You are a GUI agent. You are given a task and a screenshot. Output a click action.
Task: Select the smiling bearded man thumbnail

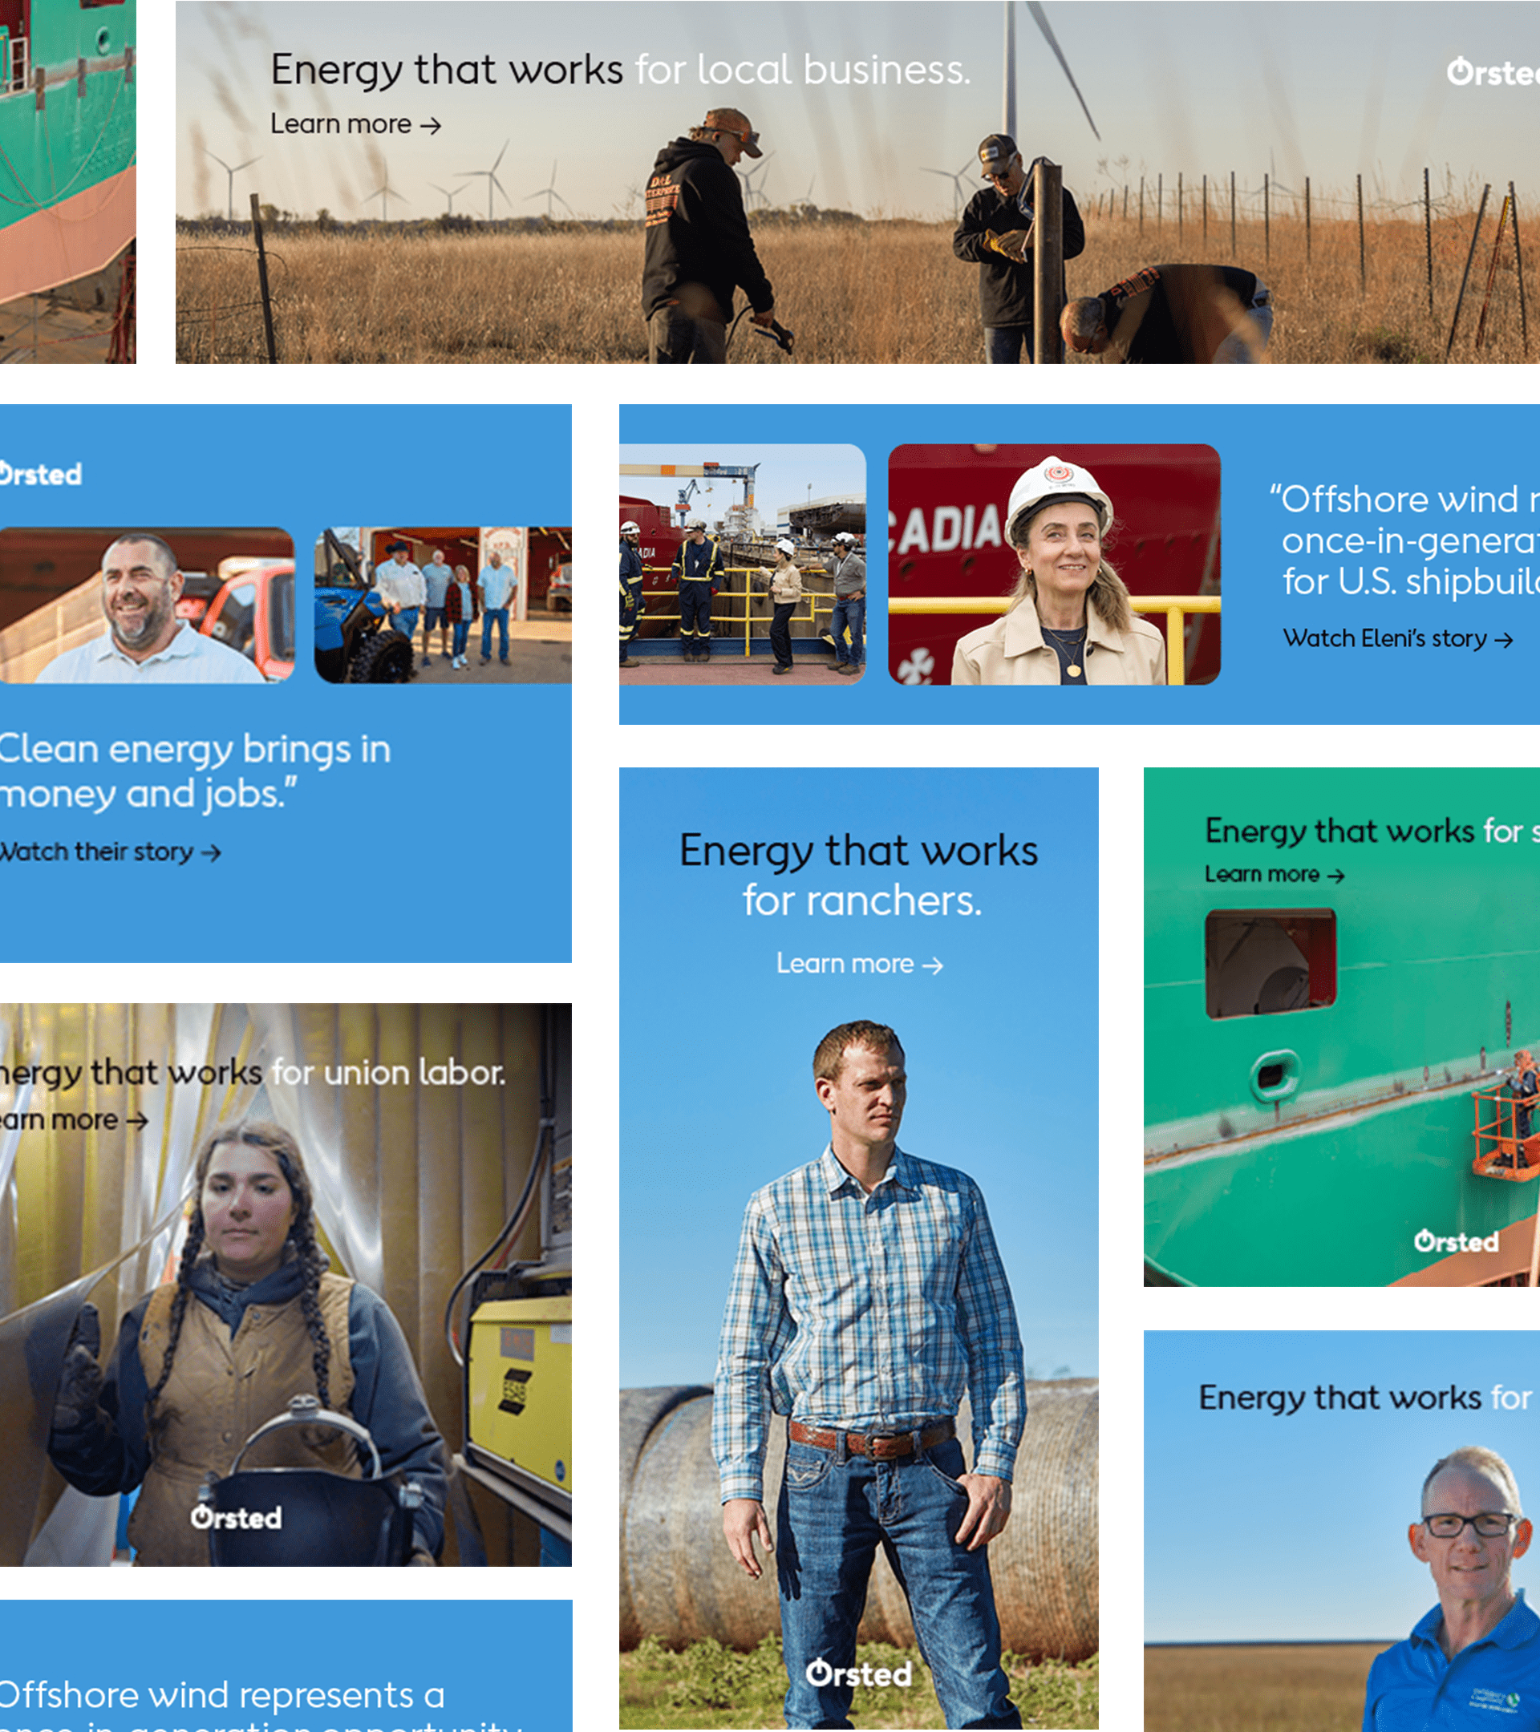[x=147, y=605]
